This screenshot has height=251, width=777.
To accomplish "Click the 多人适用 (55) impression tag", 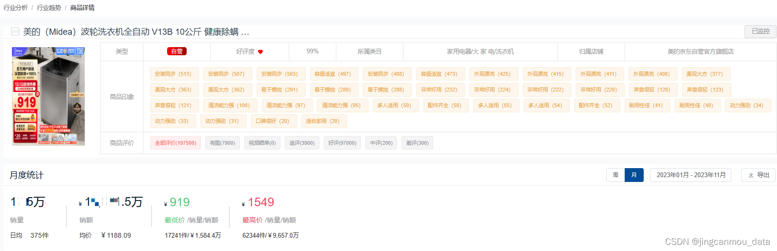I will coord(496,105).
